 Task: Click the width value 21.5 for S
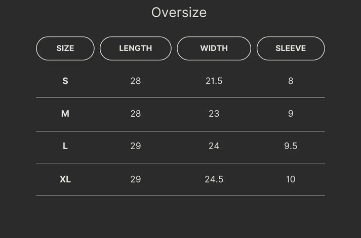(214, 81)
